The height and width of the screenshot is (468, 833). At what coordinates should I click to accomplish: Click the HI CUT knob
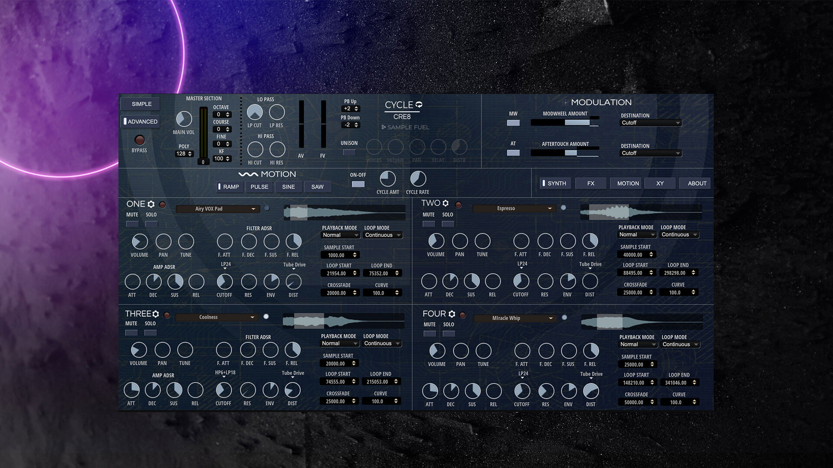[x=255, y=149]
